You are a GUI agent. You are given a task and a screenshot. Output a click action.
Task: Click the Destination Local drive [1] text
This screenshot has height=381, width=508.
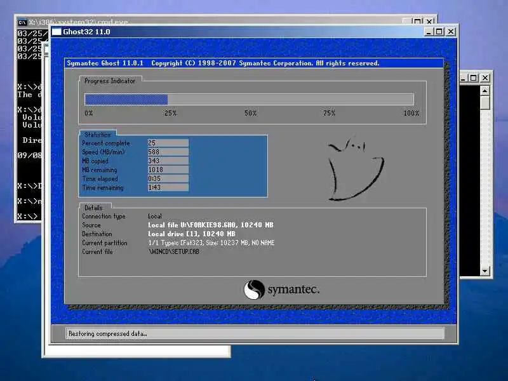[192, 234]
